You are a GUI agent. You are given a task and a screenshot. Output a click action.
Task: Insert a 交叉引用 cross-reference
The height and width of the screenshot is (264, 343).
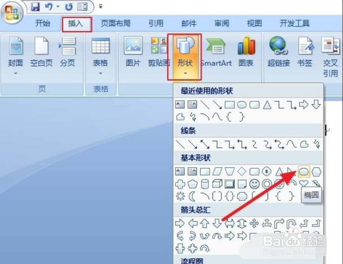point(331,57)
